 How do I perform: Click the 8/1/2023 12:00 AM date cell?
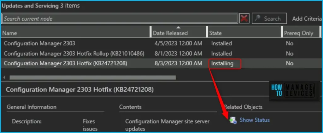(179, 54)
